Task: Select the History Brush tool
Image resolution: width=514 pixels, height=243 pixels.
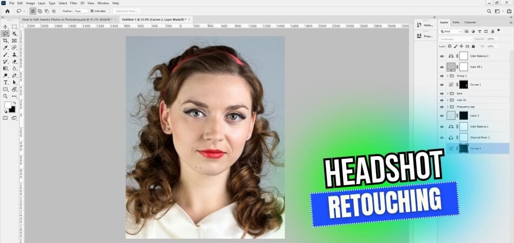Action: 5,62
